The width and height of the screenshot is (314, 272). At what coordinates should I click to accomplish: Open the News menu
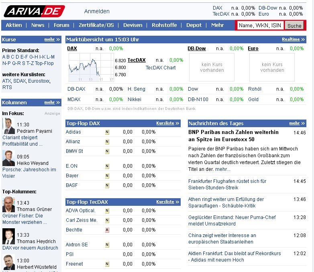pyautogui.click(x=38, y=25)
